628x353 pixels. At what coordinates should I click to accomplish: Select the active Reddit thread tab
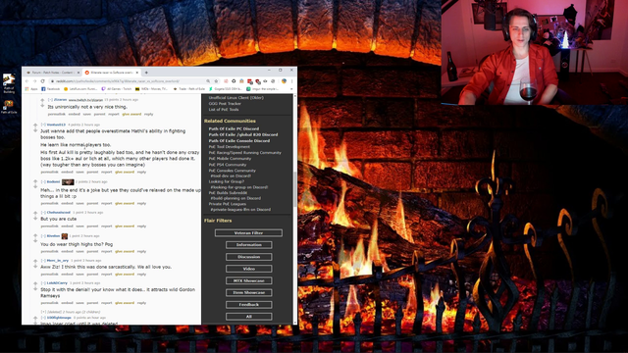coord(111,73)
